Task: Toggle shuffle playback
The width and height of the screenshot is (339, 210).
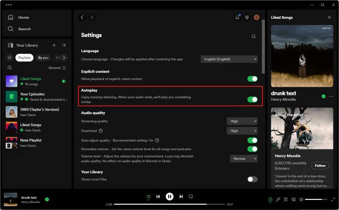Action: click(x=148, y=196)
